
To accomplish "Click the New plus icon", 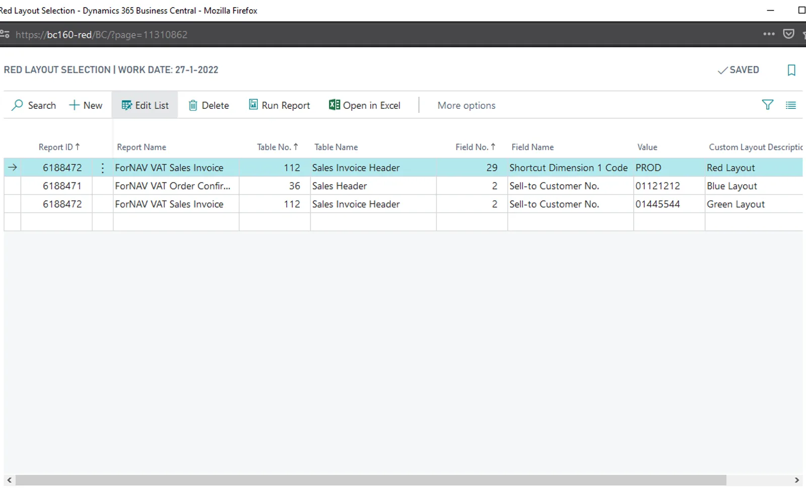I will coord(74,105).
